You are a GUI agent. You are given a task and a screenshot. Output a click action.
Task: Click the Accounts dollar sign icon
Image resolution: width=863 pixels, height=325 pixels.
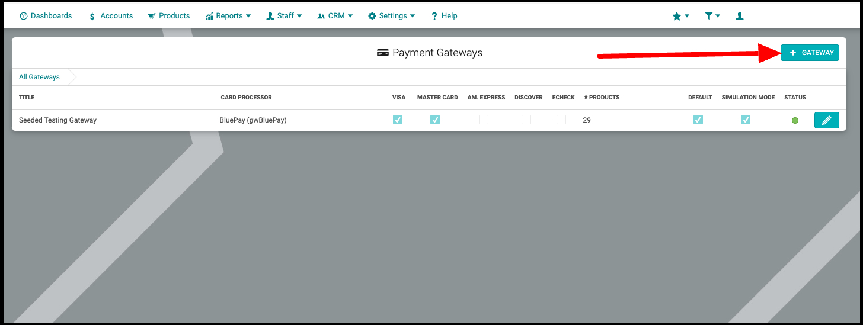[x=92, y=16]
